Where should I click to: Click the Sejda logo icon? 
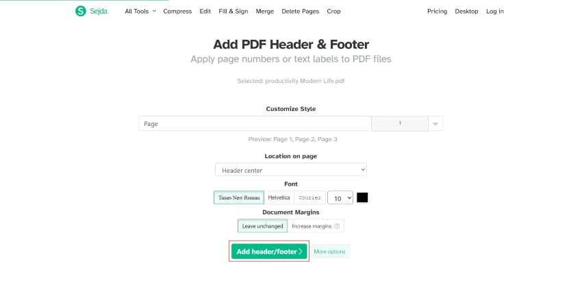[x=81, y=11]
